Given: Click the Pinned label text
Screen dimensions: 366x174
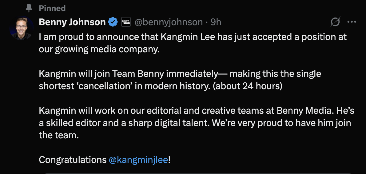Looking at the screenshot, I should click(x=52, y=8).
